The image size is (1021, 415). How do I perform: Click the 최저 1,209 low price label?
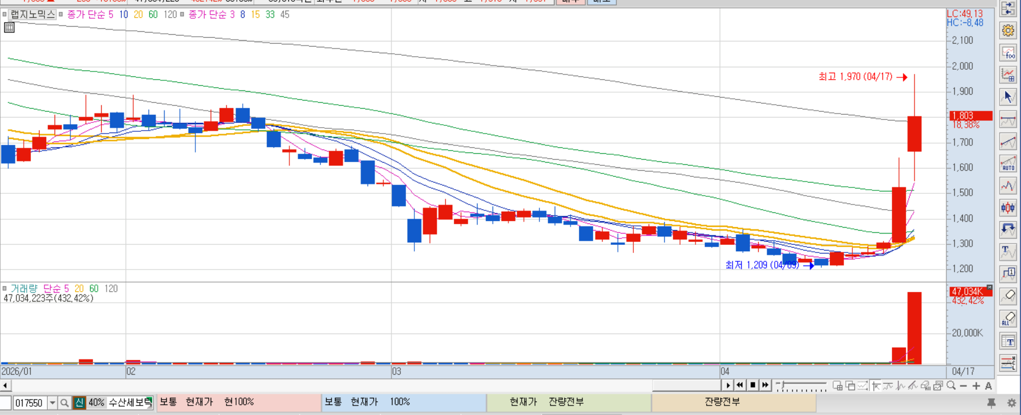(x=762, y=265)
